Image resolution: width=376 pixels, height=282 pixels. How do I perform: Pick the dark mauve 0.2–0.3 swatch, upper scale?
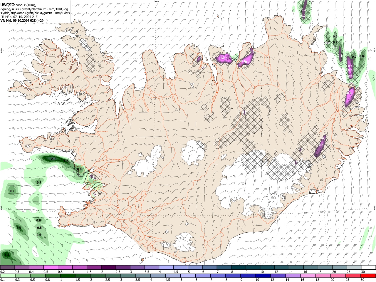[7, 267]
